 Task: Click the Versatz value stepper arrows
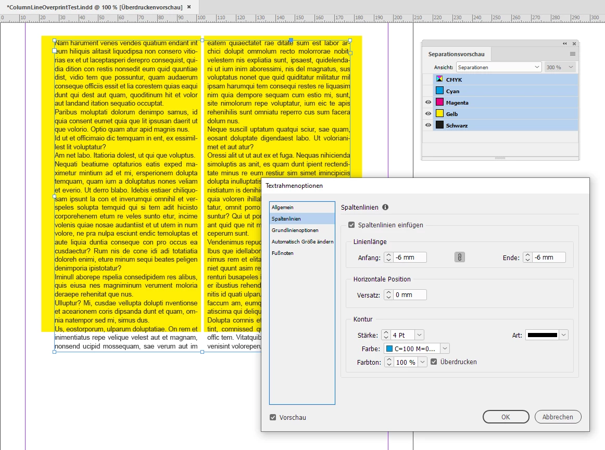[x=388, y=295]
